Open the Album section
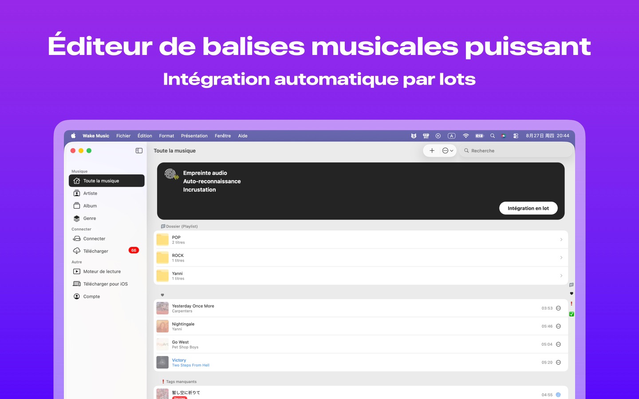This screenshot has width=639, height=399. [106, 206]
